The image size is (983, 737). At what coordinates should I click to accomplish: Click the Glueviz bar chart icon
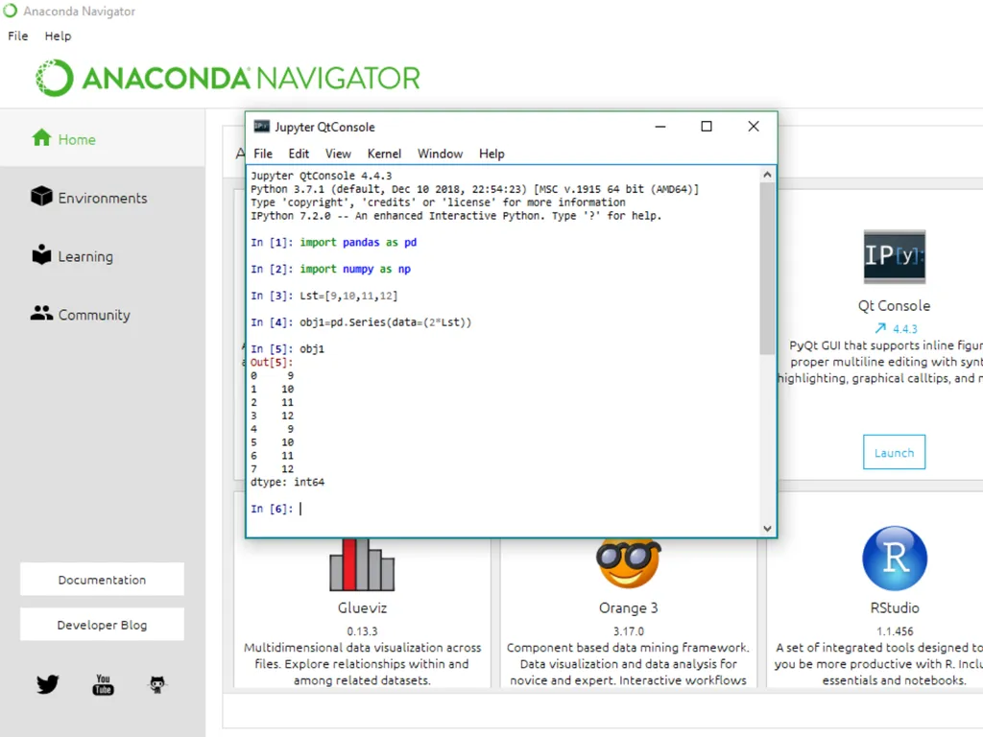tap(362, 564)
